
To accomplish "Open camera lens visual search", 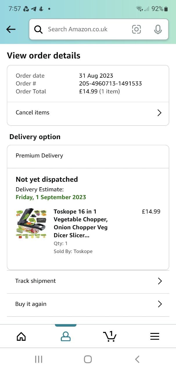I will click(x=136, y=29).
